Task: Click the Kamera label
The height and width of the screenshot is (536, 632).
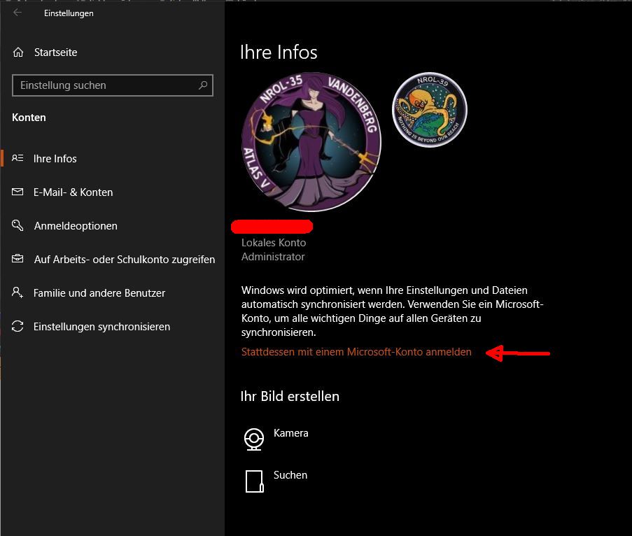Action: click(291, 433)
